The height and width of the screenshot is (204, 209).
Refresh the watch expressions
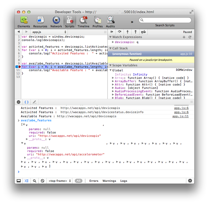pyautogui.click(x=190, y=37)
